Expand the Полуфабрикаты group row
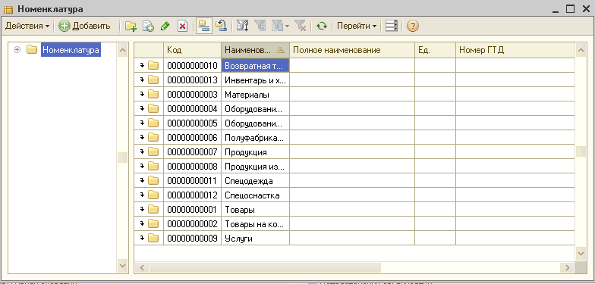Image resolution: width=595 pixels, height=284 pixels. (x=143, y=138)
